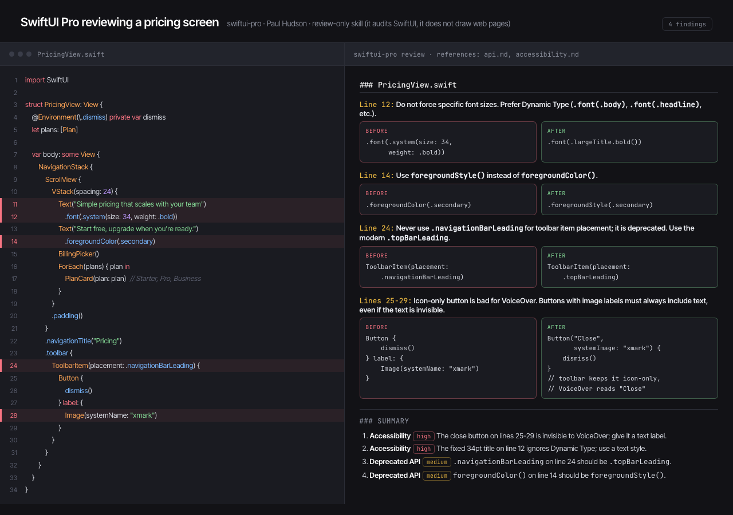This screenshot has height=515, width=733.
Task: Click highlighted editor line 28 Image(systemName: "xmark")
Action: pyautogui.click(x=111, y=415)
